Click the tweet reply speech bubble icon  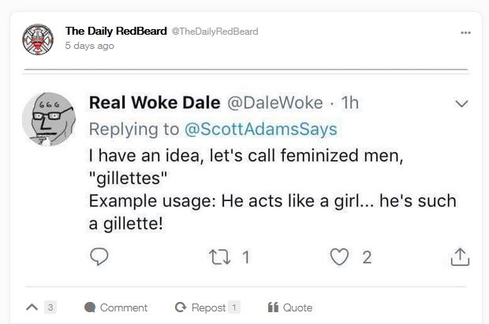[99, 256]
